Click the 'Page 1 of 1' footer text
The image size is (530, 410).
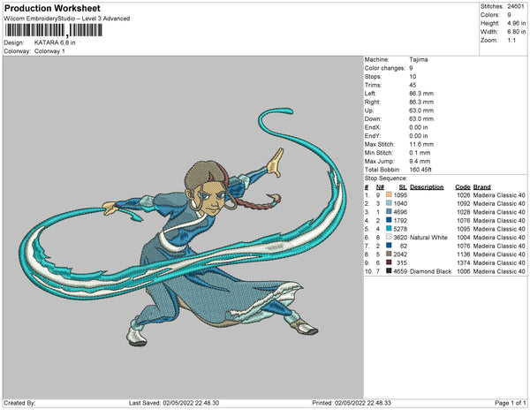(511, 403)
